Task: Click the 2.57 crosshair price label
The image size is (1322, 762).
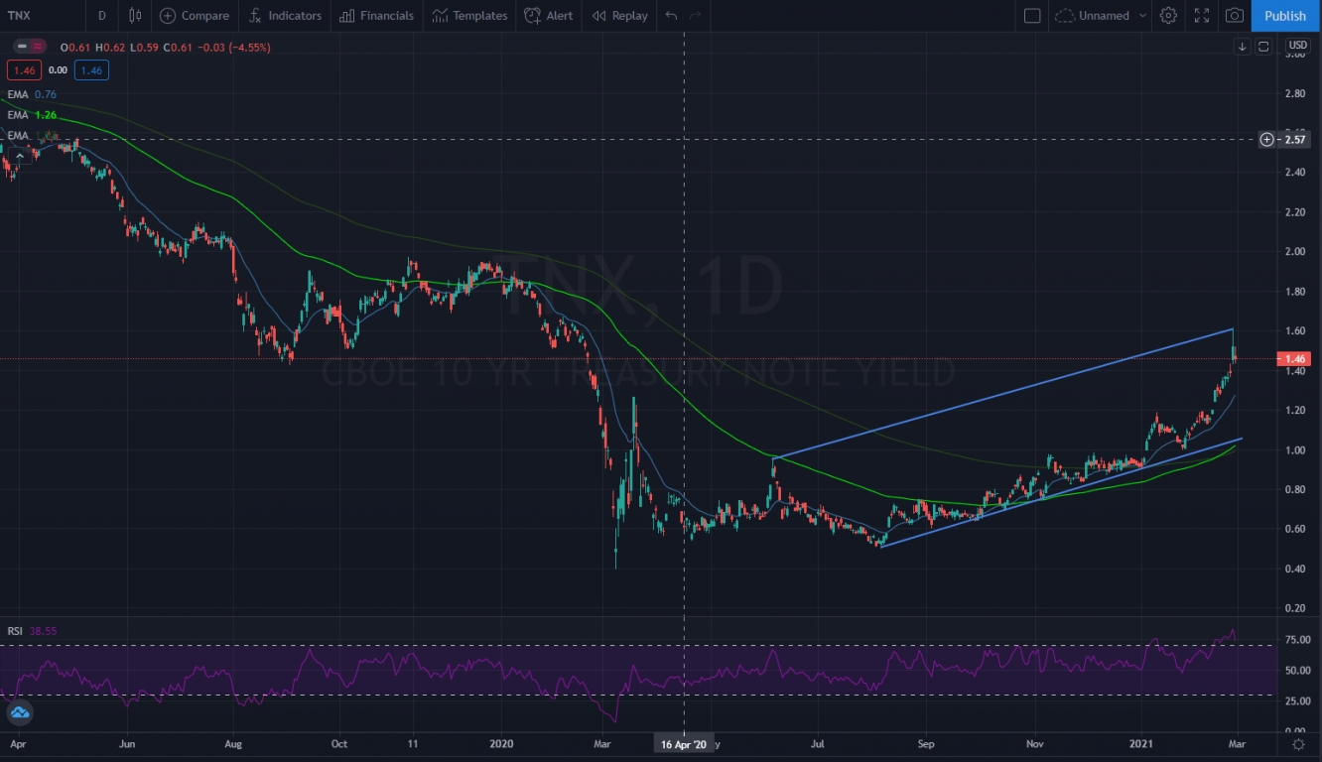Action: pos(1294,139)
